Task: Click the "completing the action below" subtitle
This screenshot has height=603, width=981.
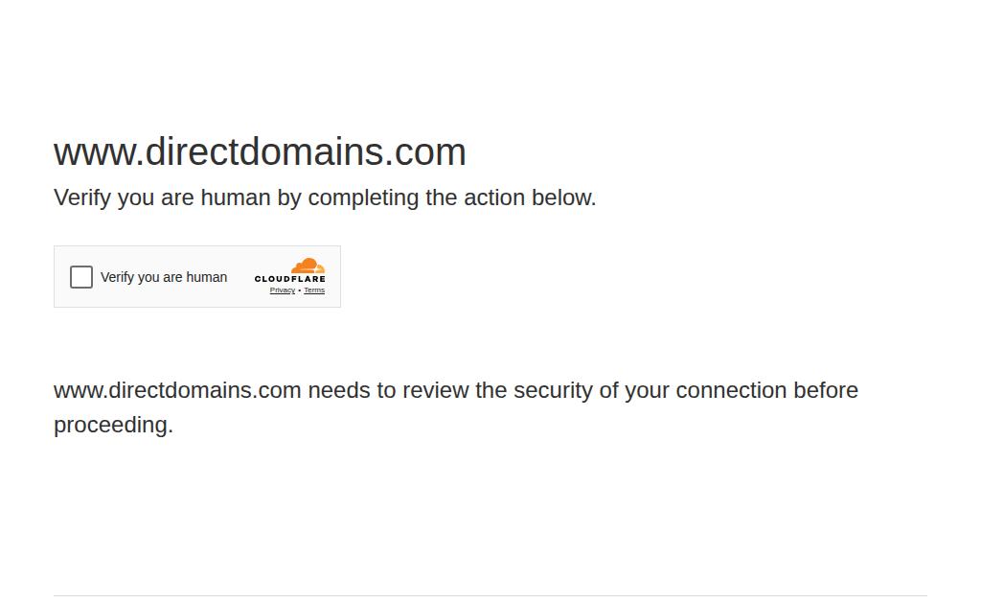Action: [452, 197]
